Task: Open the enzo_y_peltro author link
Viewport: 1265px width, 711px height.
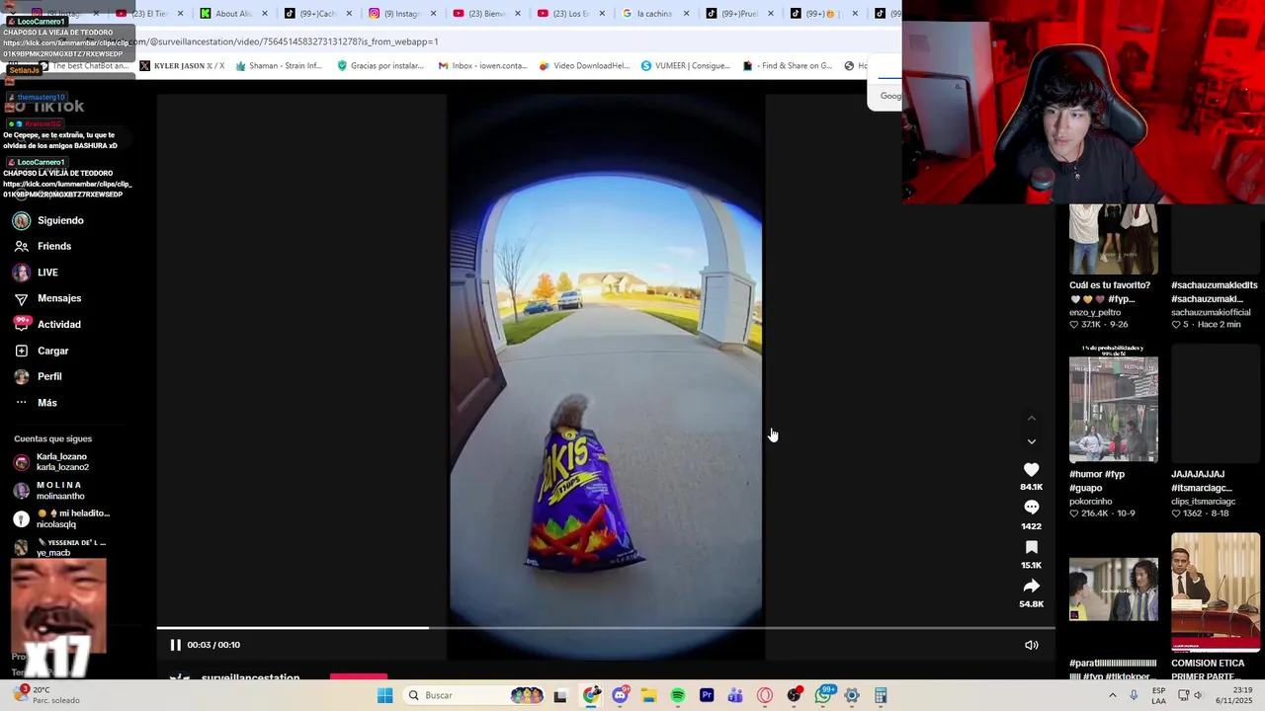Action: click(1095, 312)
